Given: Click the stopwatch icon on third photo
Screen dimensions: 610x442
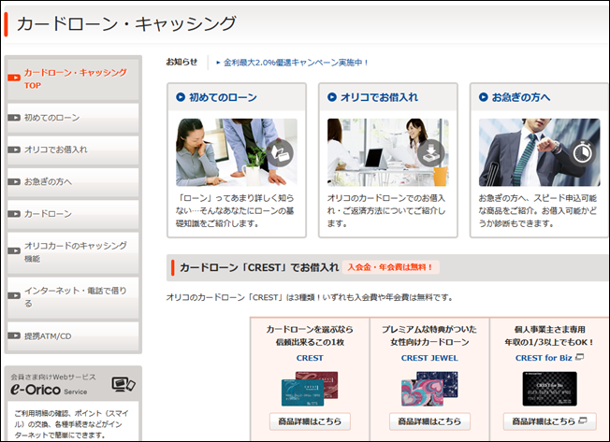Looking at the screenshot, I should tap(582, 153).
